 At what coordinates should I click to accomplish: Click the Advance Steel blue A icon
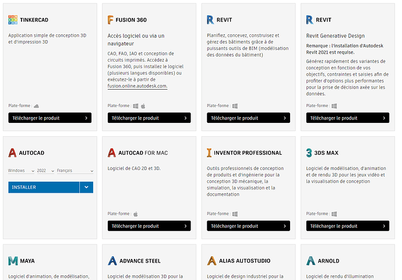coord(112,261)
